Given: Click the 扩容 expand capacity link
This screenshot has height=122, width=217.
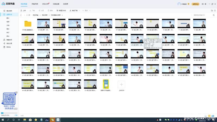Looking at the screenshot, I should point(16,115).
